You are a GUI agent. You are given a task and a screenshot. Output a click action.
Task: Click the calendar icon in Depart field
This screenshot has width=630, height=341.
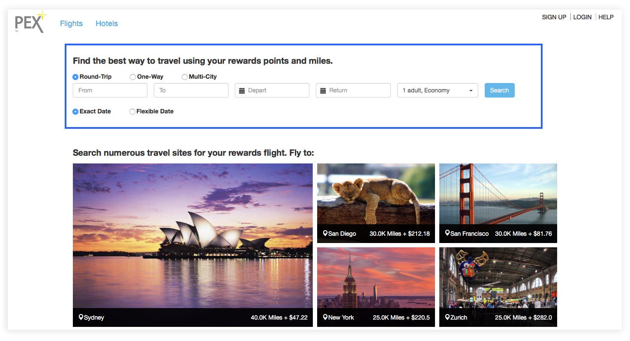[242, 91]
